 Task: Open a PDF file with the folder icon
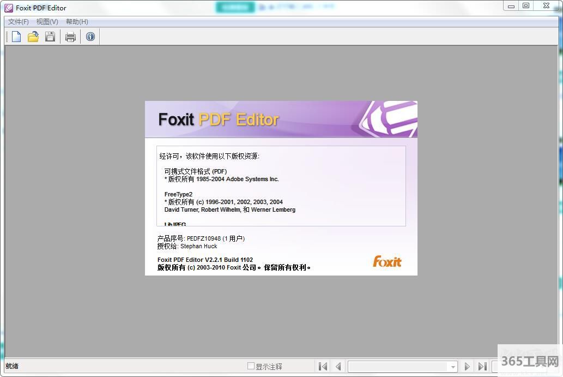33,37
